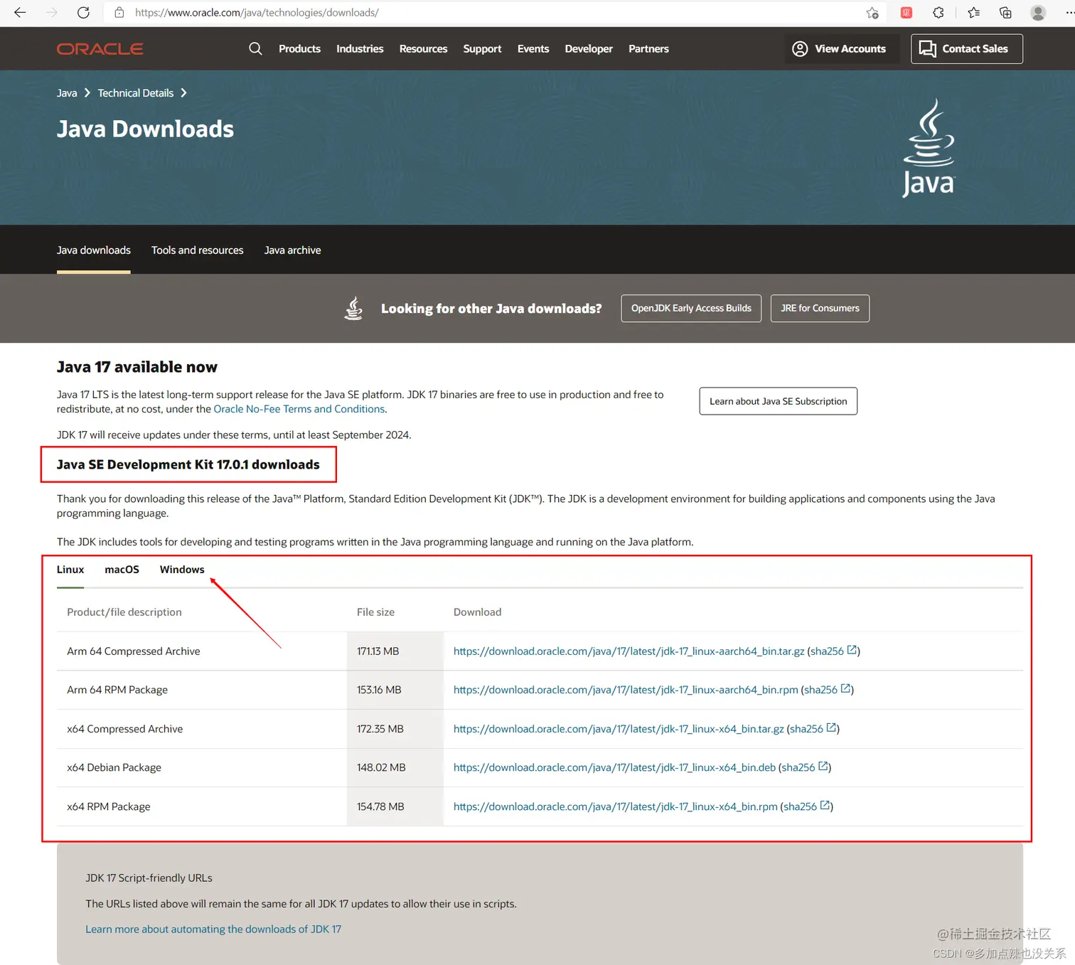Open Oracle No-Fee Terms and Conditions link
Screen dimensions: 1075x965
click(x=299, y=409)
